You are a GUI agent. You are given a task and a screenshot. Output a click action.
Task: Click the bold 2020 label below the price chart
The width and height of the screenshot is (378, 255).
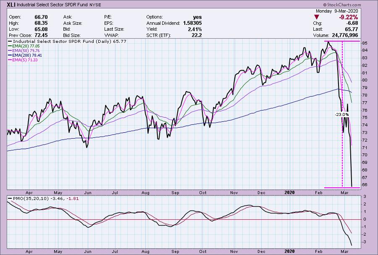click(x=289, y=192)
